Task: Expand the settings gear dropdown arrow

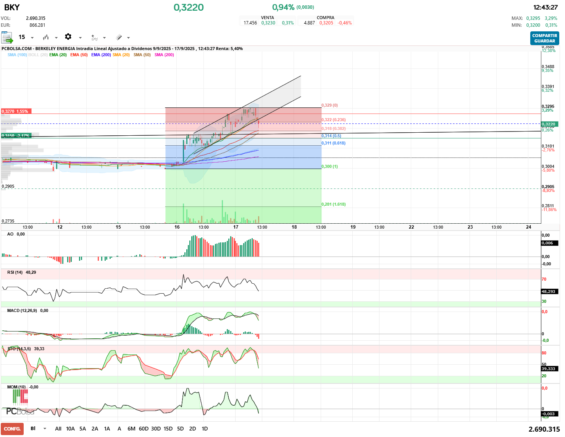Action: 80,38
